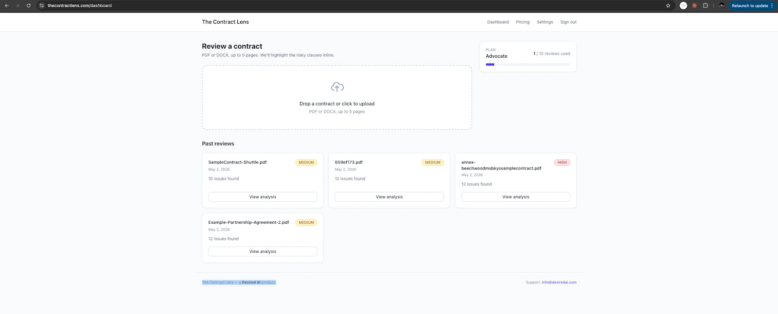This screenshot has width=778, height=314.
Task: Click the Desired AI footer text
Action: (x=251, y=282)
